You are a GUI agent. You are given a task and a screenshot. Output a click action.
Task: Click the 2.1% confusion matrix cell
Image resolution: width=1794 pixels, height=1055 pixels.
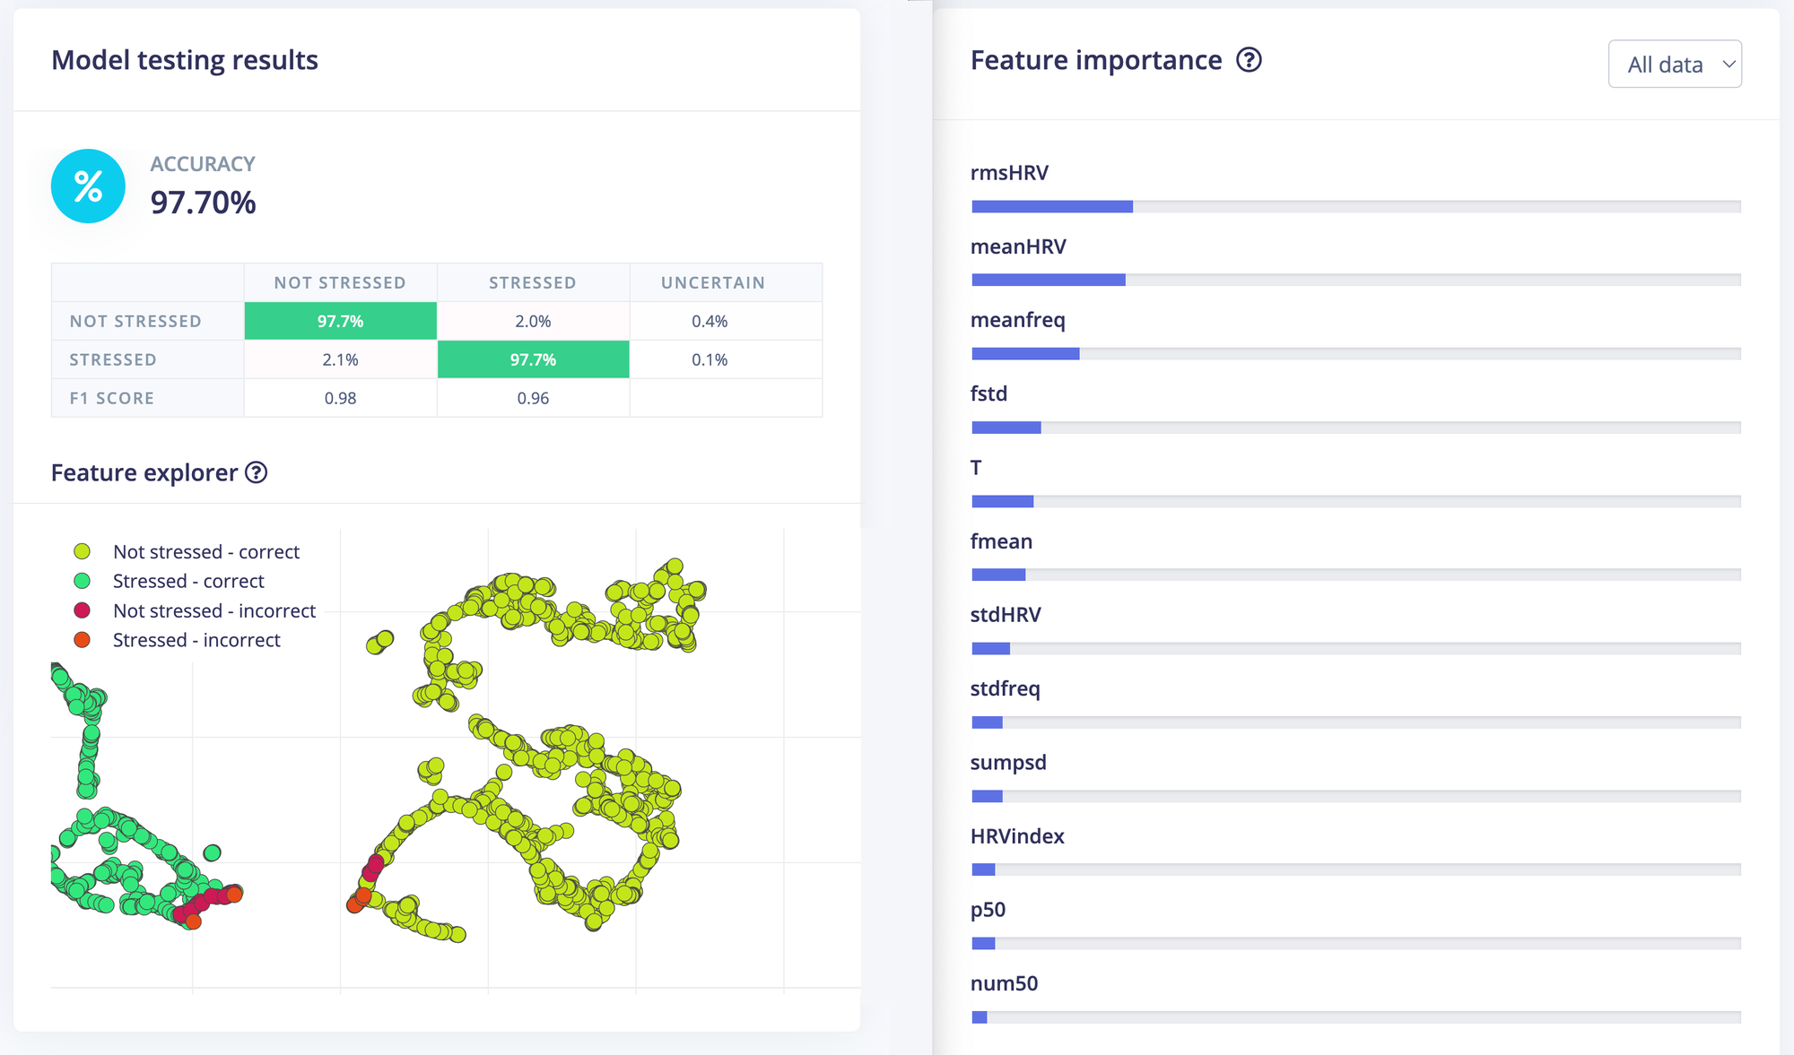point(340,359)
